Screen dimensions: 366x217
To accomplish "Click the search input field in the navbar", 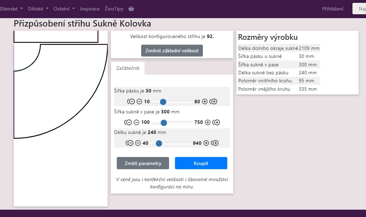I will (359, 9).
